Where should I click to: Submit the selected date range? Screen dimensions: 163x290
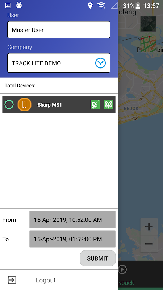click(x=98, y=258)
